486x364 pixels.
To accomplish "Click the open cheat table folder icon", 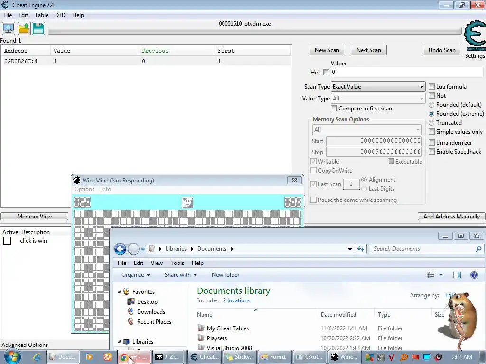I will (x=24, y=28).
